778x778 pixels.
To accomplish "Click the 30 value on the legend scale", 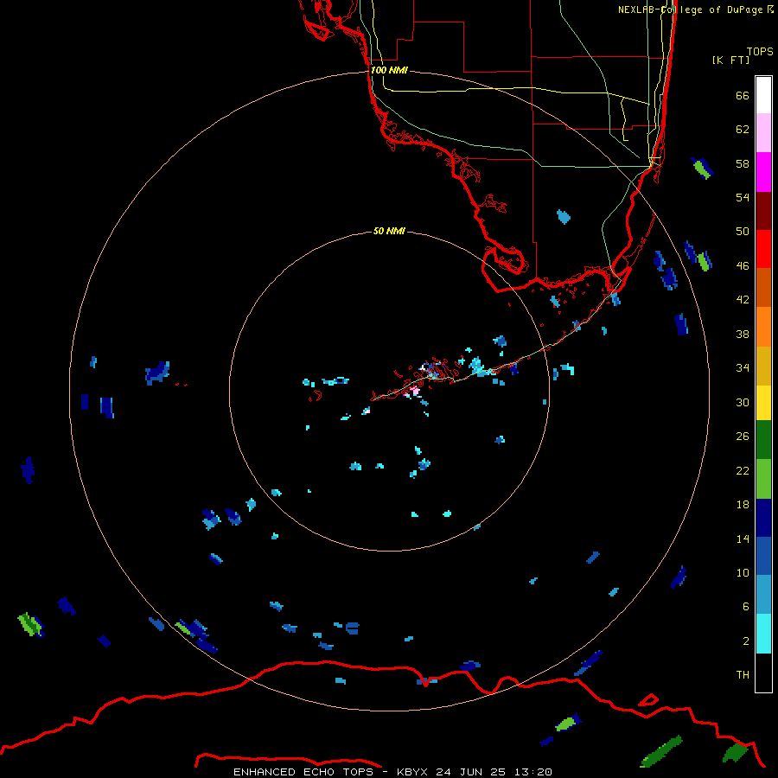I will tap(743, 402).
